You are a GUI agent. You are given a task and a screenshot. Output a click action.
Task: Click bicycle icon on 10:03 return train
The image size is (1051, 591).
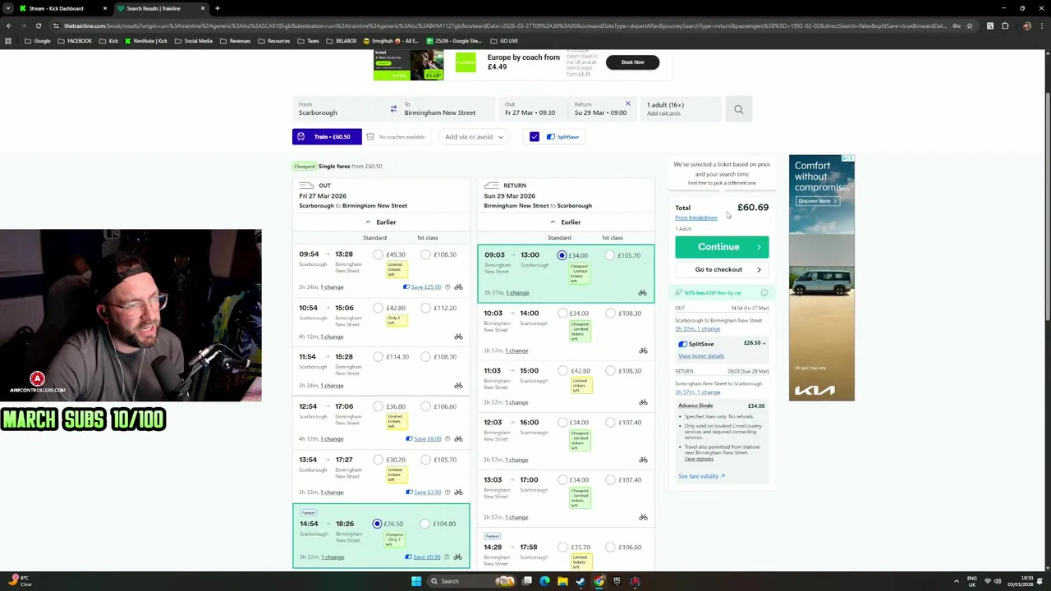pos(643,350)
